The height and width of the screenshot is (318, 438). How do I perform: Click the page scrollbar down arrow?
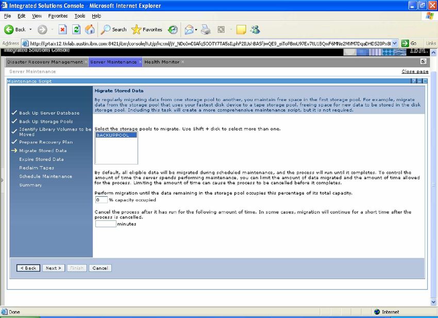coord(433,302)
